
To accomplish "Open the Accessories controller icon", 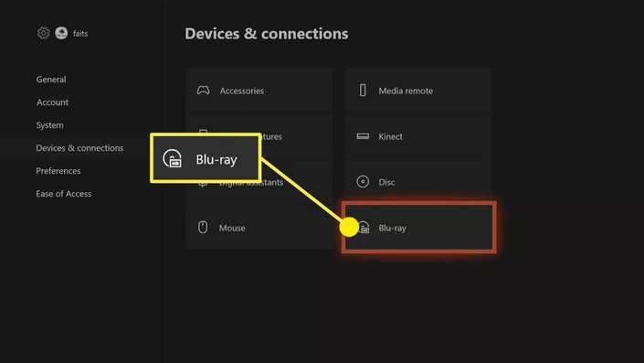I will point(203,91).
